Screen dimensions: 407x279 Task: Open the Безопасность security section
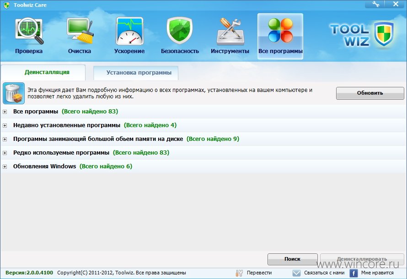[x=180, y=36]
